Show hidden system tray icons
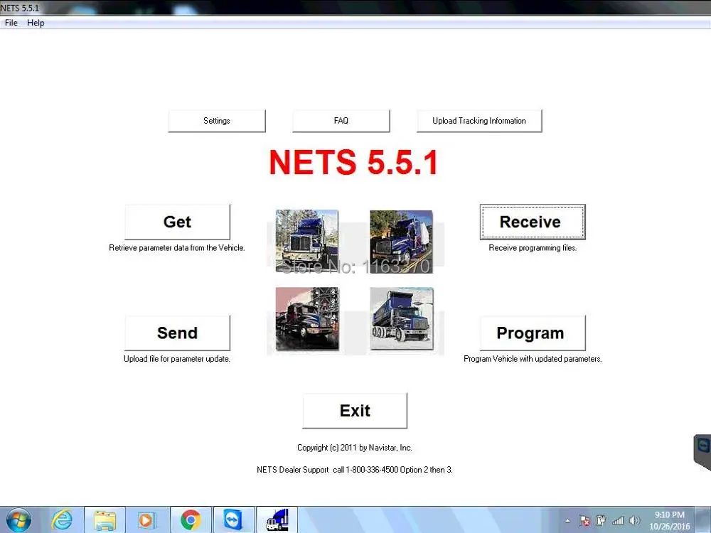Screen dimensions: 711x533 (567, 521)
